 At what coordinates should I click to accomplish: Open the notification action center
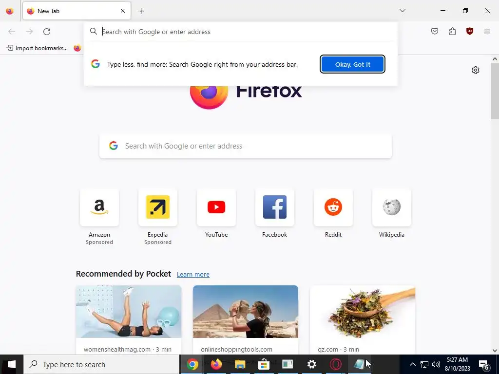click(485, 364)
